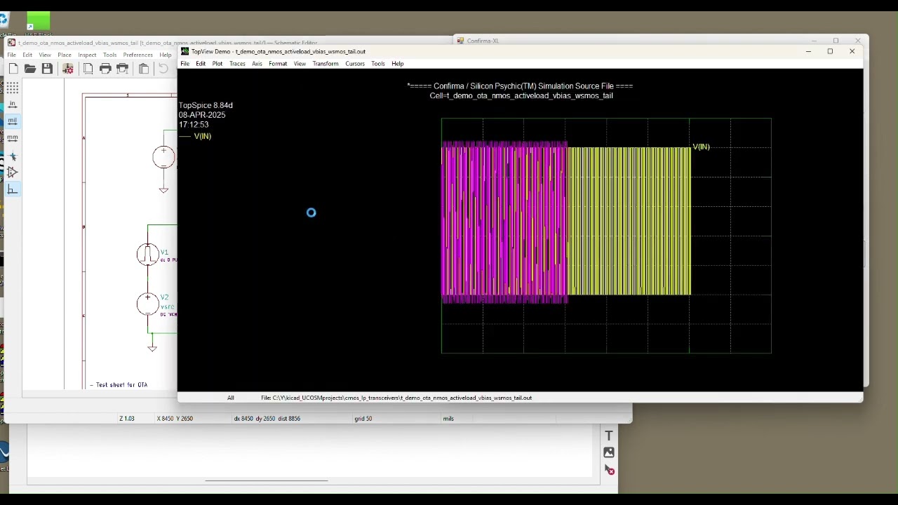Click 'Cell=t_demo_ota' plot title text
898x505 pixels.
521,95
